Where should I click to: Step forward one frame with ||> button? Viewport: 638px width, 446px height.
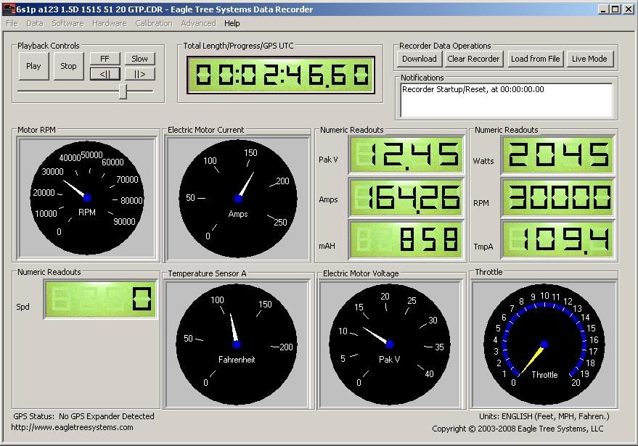point(140,74)
